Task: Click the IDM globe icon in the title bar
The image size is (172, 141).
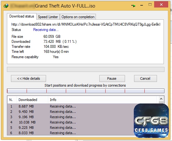Action: 6,6
